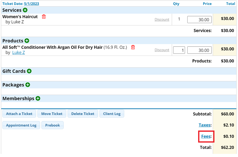Add a package using plus icon
The image size is (238, 157).
[28, 85]
